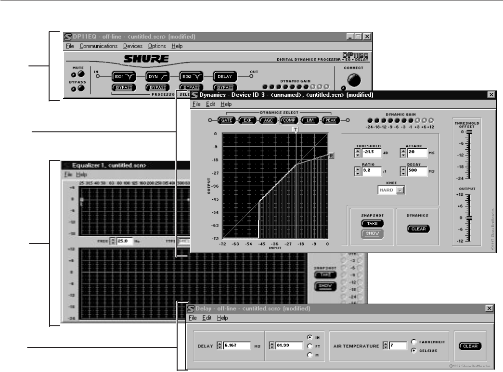Click the RATIO value field
This screenshot has width=503, height=372.
point(372,171)
